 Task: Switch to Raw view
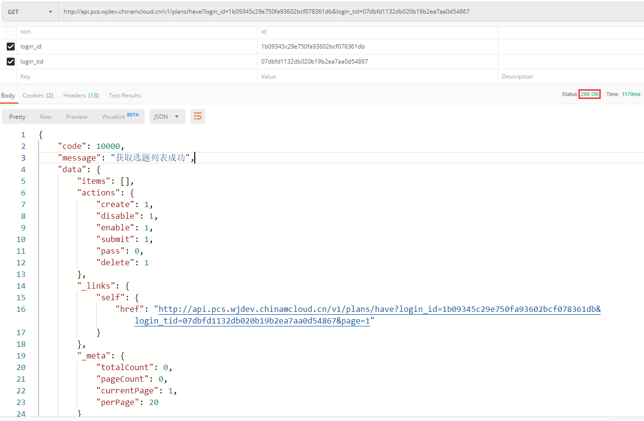point(46,116)
